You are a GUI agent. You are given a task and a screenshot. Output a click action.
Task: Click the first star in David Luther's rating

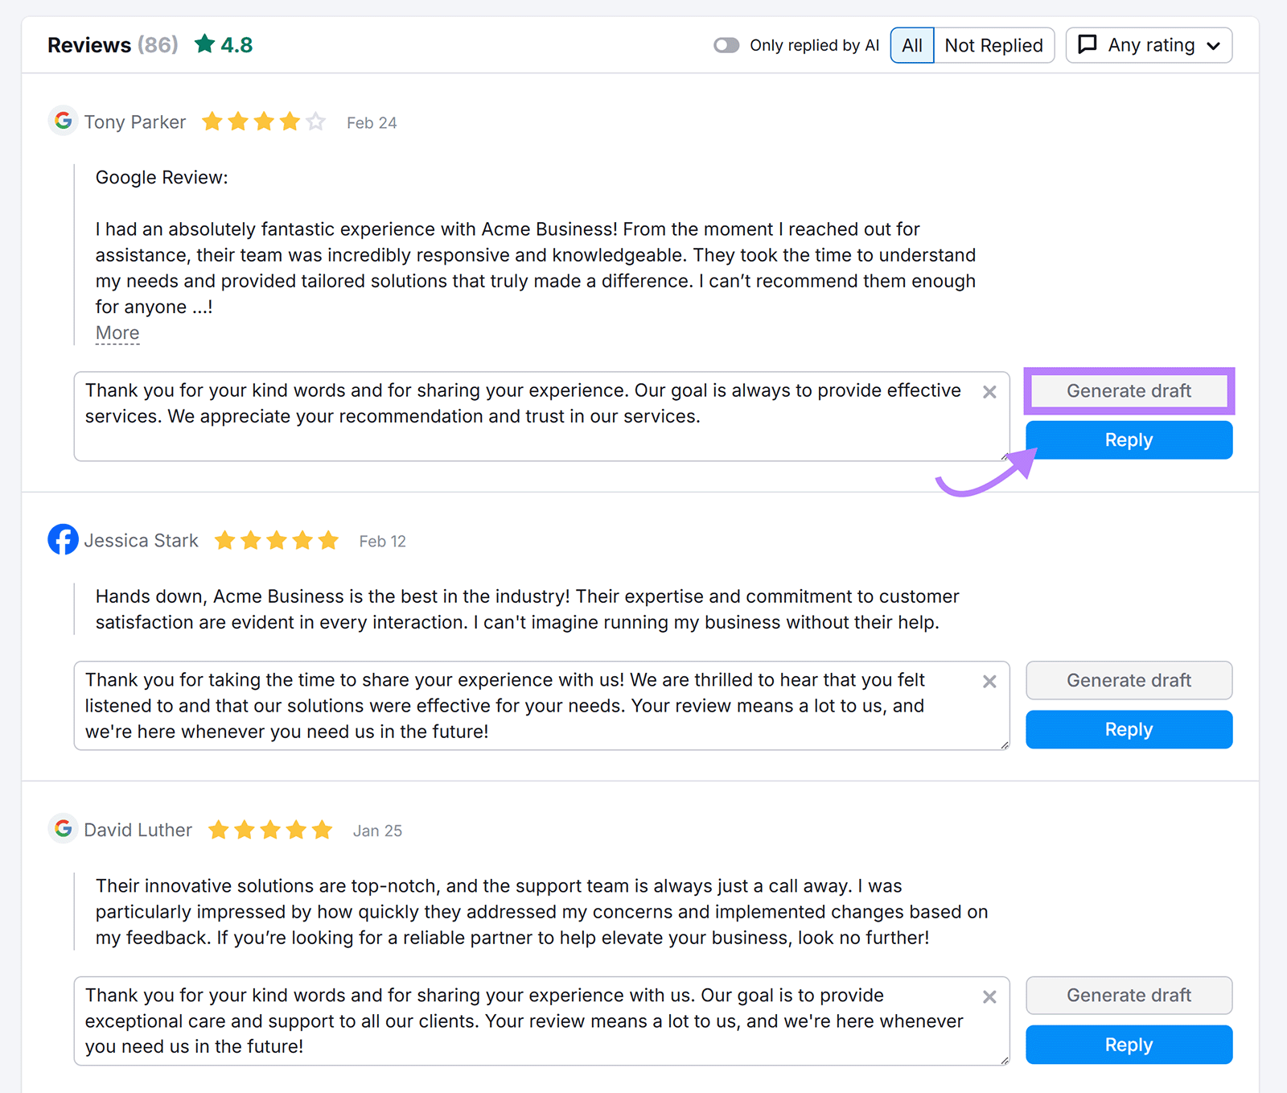tap(218, 829)
